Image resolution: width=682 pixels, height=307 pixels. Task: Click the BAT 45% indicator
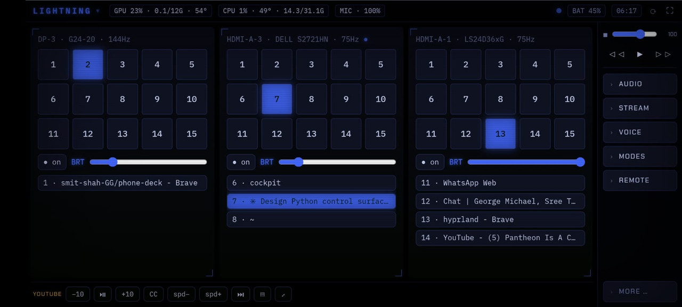586,11
